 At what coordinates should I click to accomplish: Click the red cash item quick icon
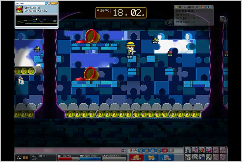click(131, 150)
